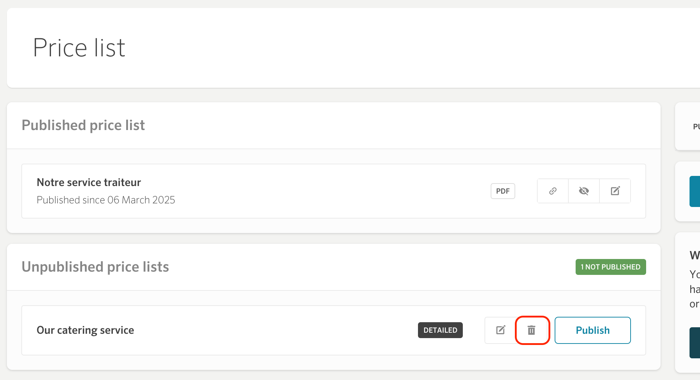Click the DETAILED label badge
This screenshot has width=700, height=380.
[x=440, y=330]
